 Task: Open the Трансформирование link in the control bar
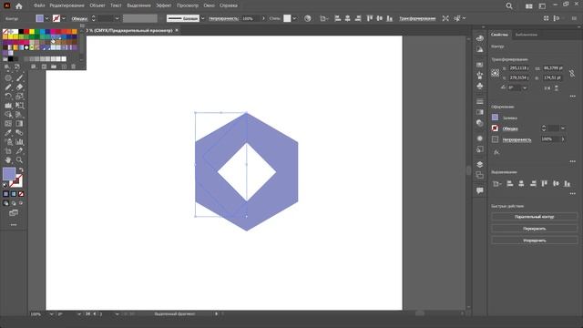417,18
